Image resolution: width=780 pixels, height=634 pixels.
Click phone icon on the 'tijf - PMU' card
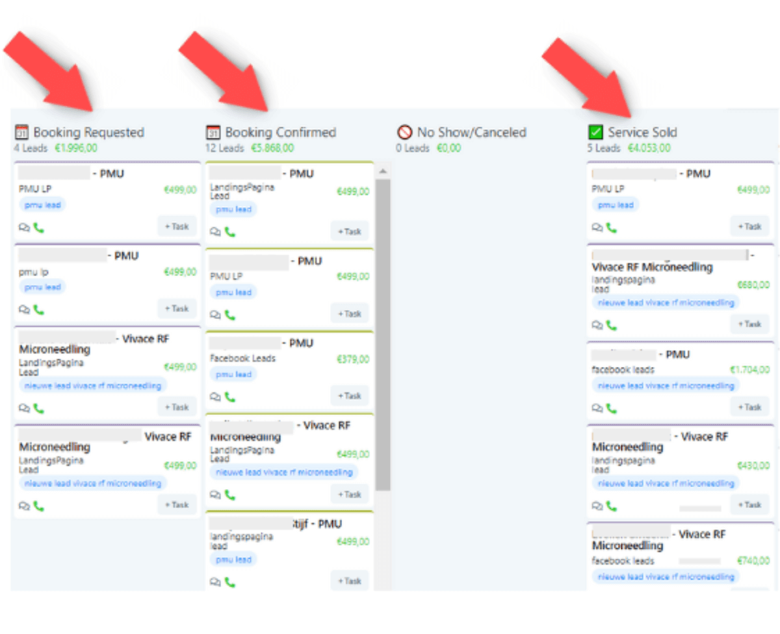click(230, 582)
